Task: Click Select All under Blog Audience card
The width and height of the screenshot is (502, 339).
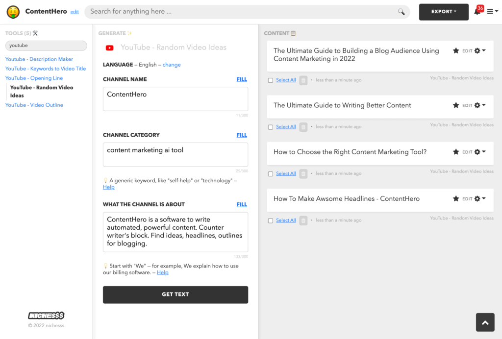Action: pos(286,80)
